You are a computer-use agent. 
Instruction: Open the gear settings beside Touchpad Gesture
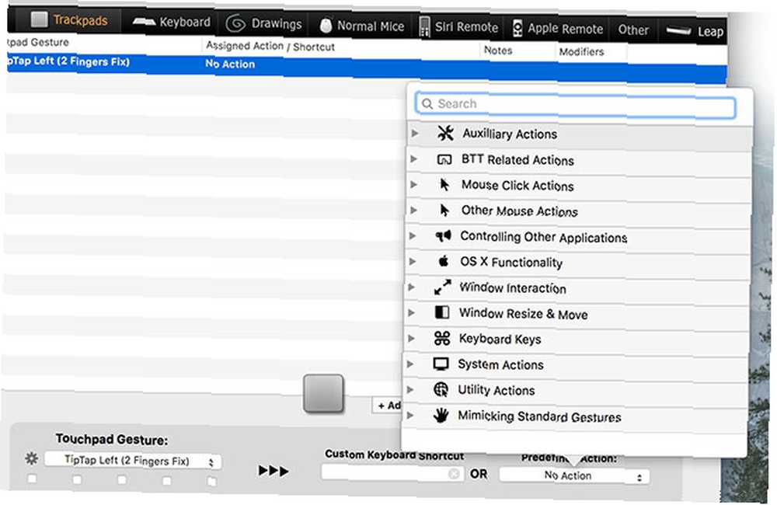[x=32, y=458]
